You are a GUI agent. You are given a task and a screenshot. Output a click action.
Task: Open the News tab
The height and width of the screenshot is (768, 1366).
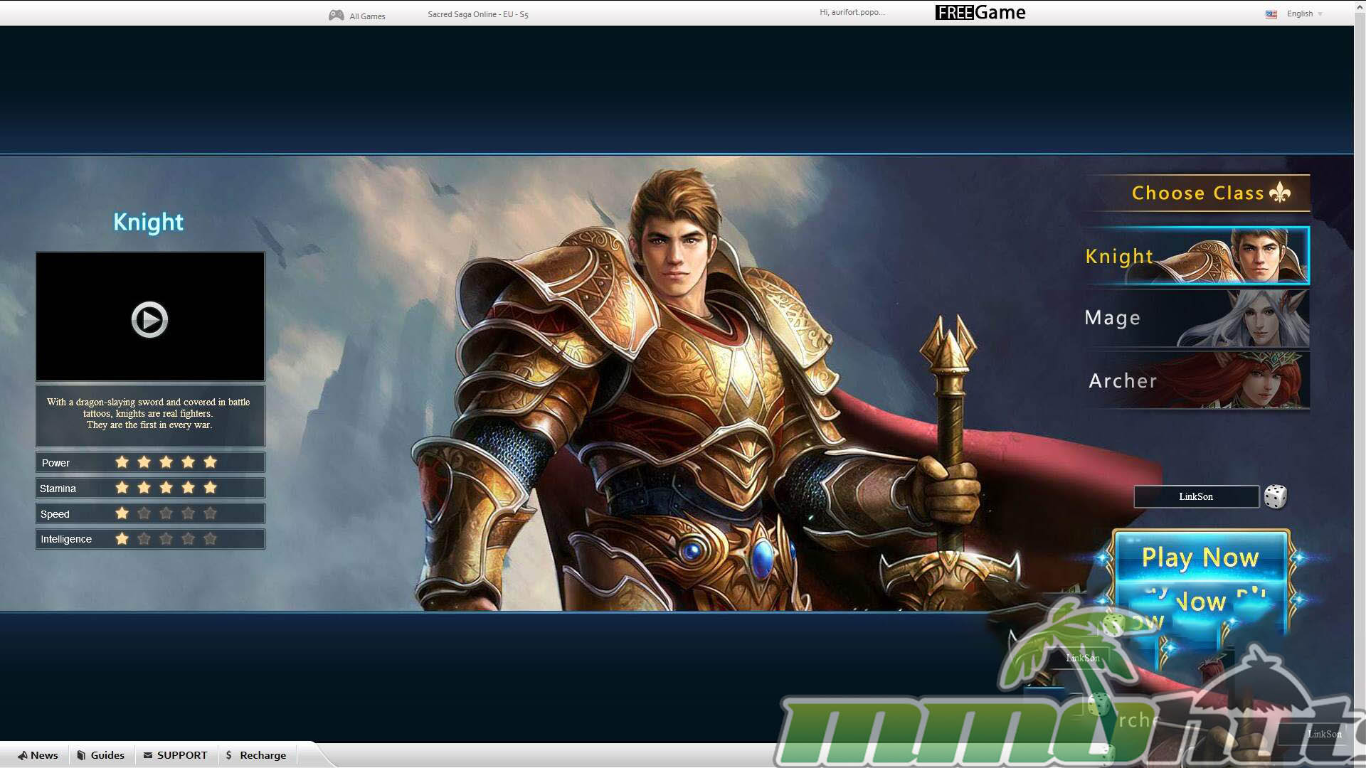(x=38, y=755)
